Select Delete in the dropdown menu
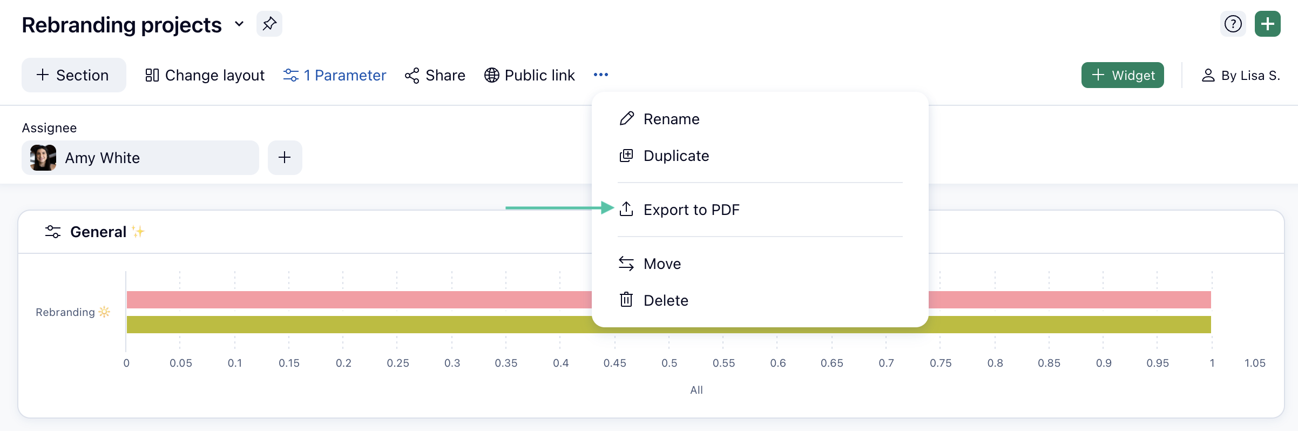This screenshot has height=431, width=1298. tap(665, 300)
